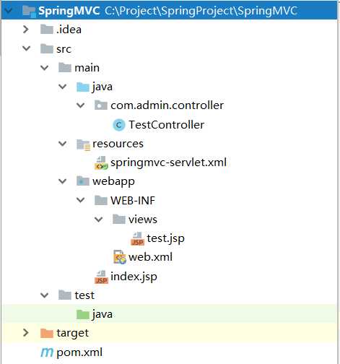Select the main row label
This screenshot has width=340, height=364.
[87, 68]
